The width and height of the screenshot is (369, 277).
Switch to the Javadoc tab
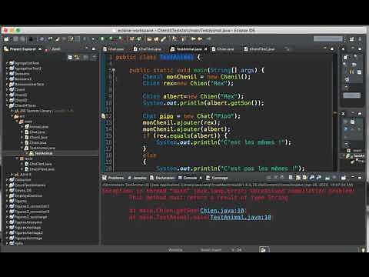pyautogui.click(x=137, y=178)
